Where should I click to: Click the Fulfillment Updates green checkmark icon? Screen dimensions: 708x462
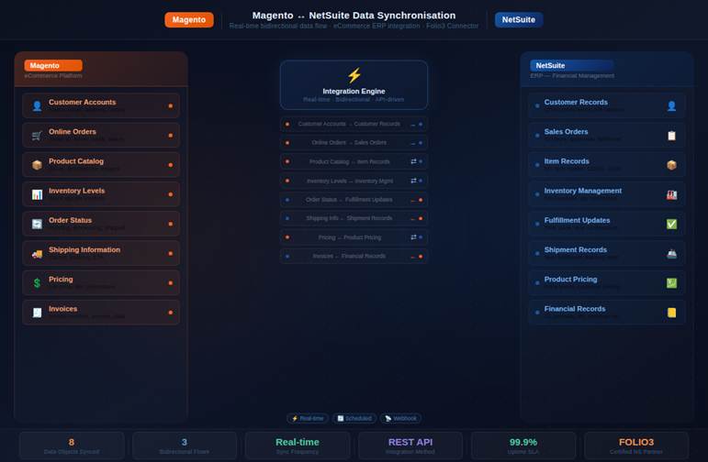click(671, 224)
